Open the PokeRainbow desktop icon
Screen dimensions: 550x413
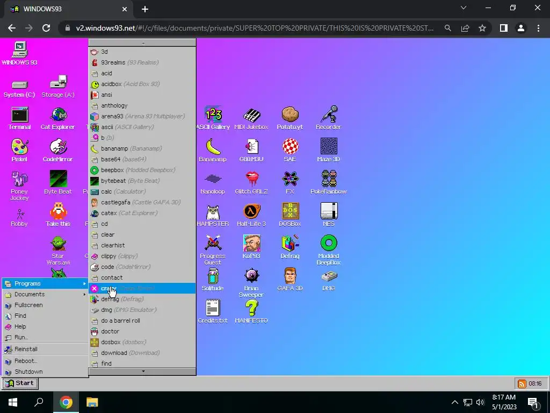(329, 183)
